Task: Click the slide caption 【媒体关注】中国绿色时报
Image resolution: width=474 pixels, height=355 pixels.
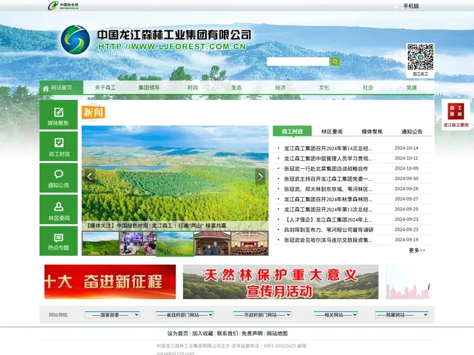Action: coord(156,225)
